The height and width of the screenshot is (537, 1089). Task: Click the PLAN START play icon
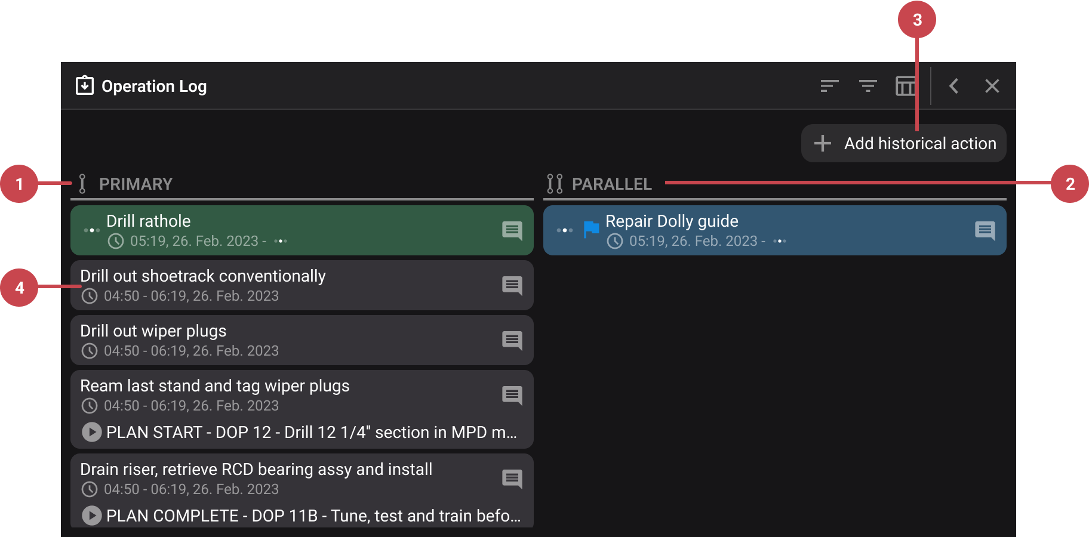pyautogui.click(x=91, y=432)
